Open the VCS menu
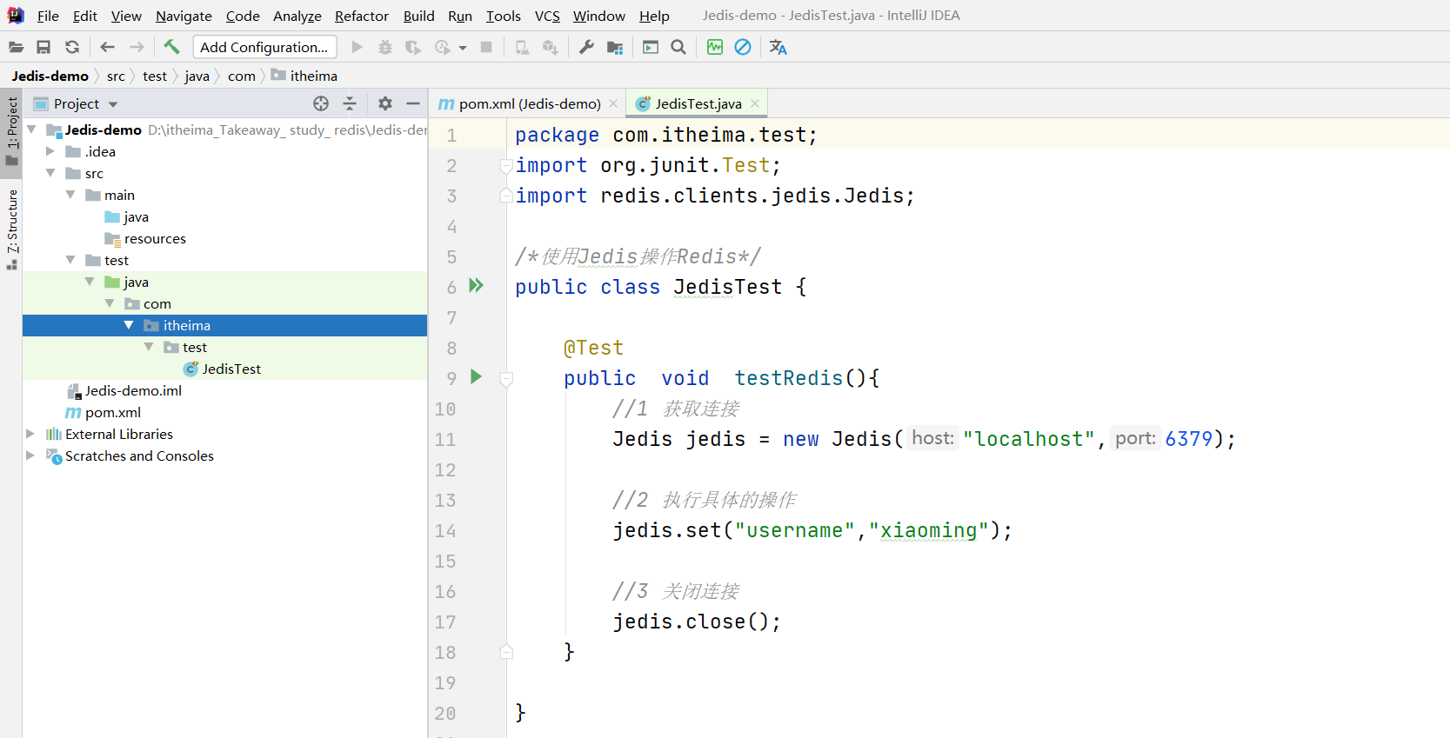 [547, 16]
